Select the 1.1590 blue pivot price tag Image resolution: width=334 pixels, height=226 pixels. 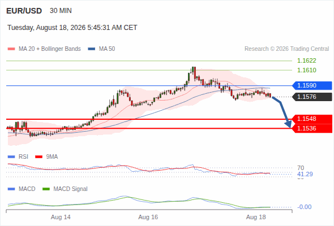[312, 85]
